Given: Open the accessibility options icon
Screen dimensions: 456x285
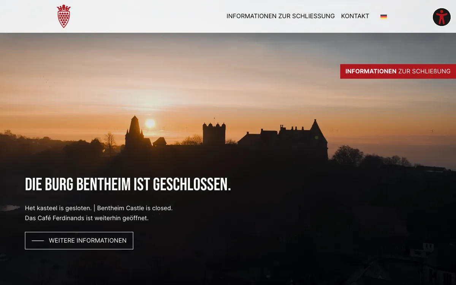Looking at the screenshot, I should 442,17.
